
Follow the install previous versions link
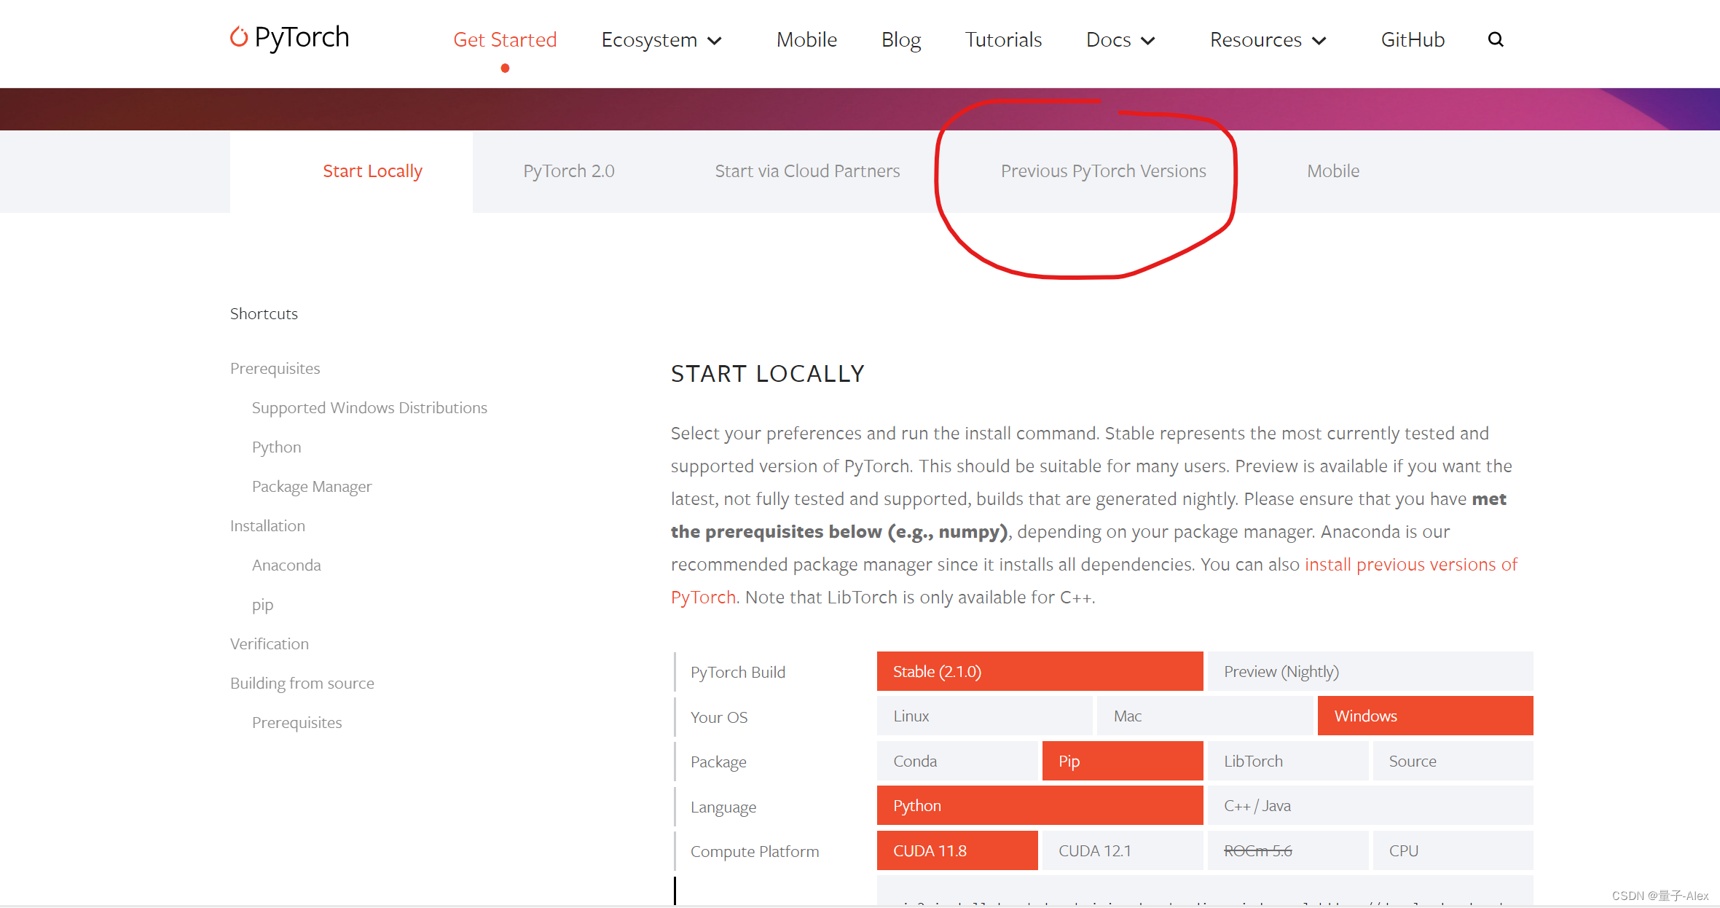(1410, 565)
